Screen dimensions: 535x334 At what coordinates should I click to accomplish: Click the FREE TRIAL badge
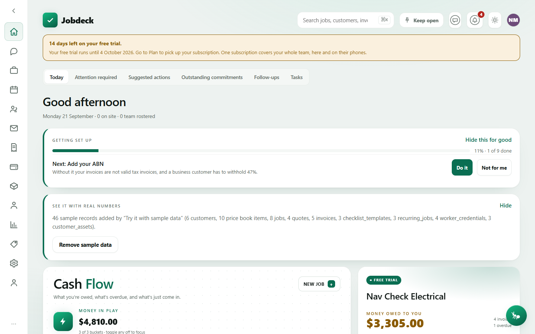pos(384,280)
